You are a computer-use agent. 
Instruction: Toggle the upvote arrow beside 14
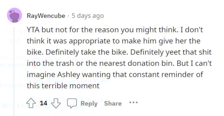[31, 103]
